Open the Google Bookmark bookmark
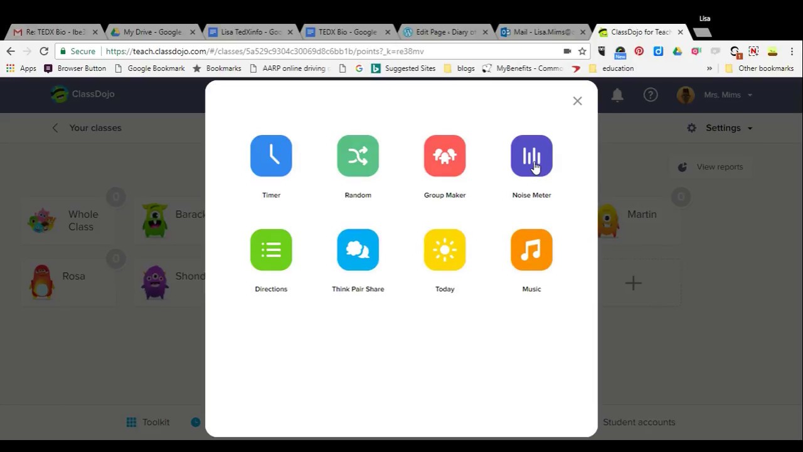Screen dimensions: 803x452 [149, 68]
